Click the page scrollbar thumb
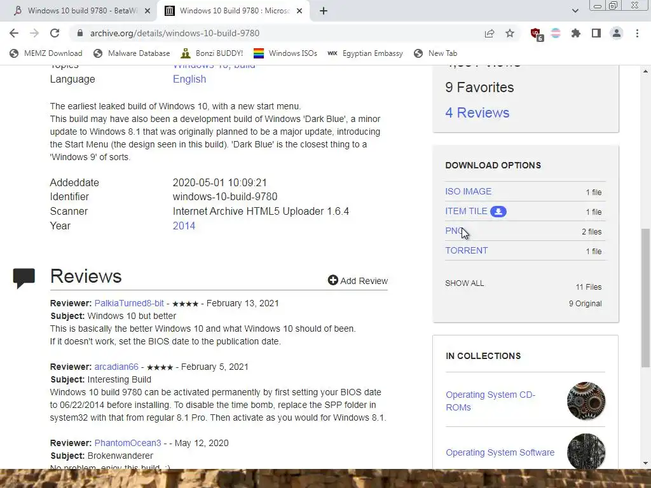The width and height of the screenshot is (651, 488). pos(645,298)
